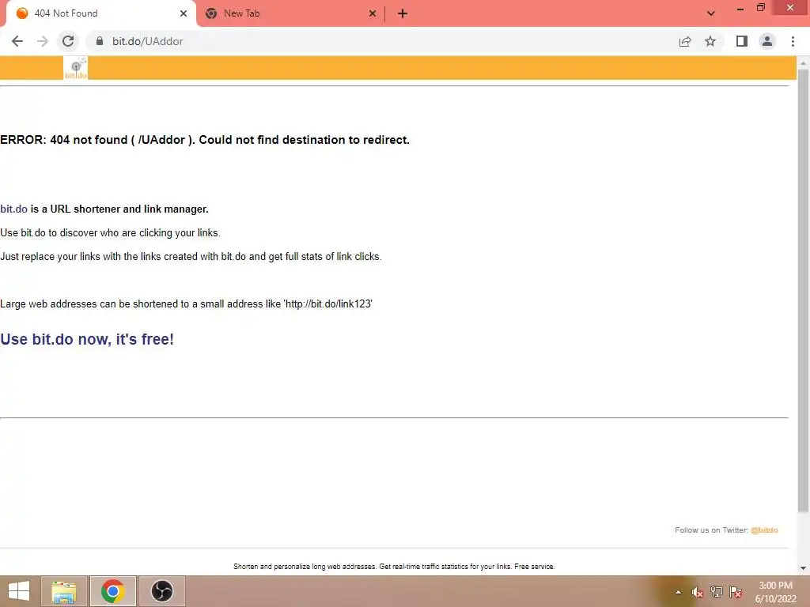
Task: Open the Chrome side panel
Action: pyautogui.click(x=742, y=41)
